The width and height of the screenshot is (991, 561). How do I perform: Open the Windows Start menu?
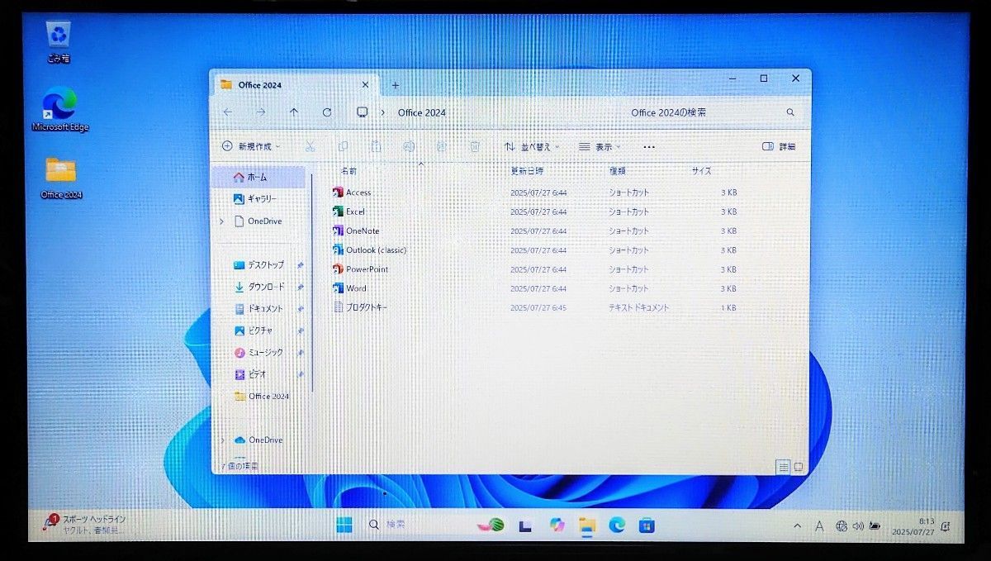[x=344, y=525]
